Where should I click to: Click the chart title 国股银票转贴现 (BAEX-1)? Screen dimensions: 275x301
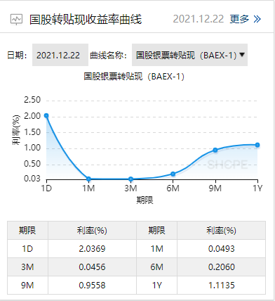134,77
